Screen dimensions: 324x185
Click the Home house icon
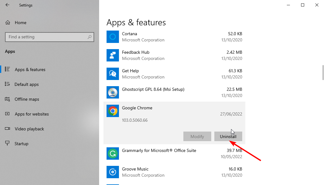(8, 23)
